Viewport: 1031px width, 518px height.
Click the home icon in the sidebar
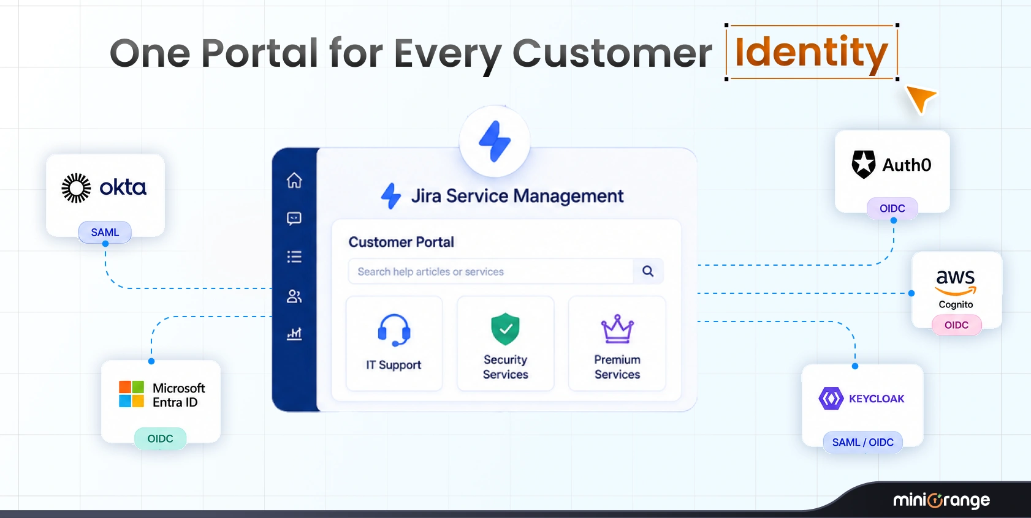(294, 181)
